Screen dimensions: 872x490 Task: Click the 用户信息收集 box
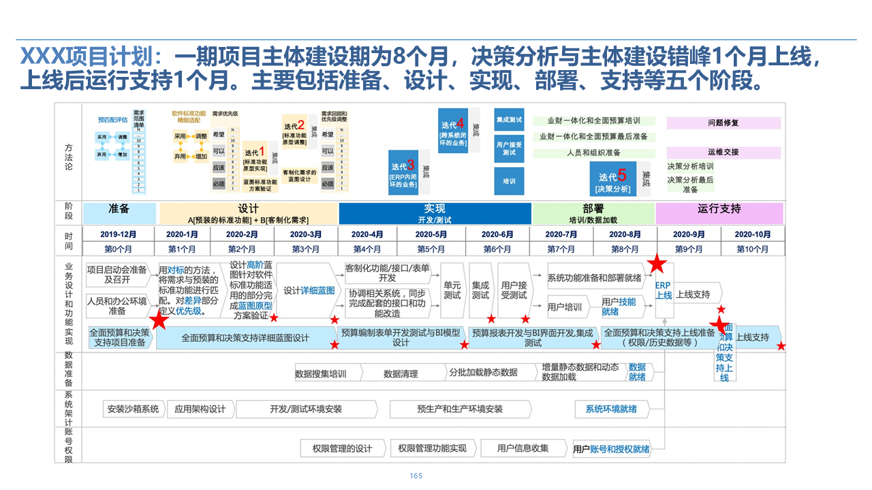pyautogui.click(x=523, y=448)
